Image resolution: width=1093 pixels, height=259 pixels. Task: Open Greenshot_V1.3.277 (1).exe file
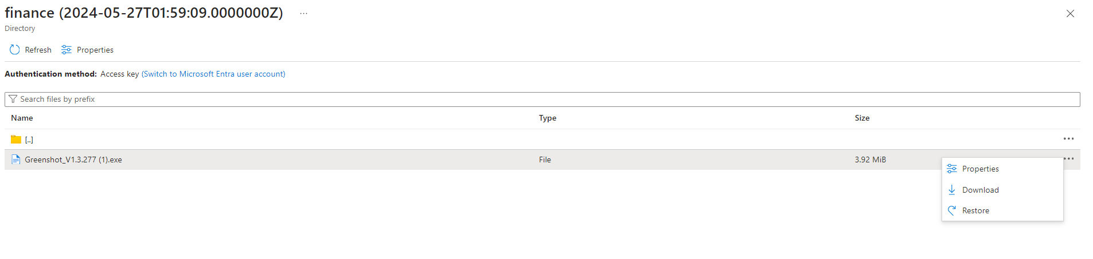pos(73,160)
